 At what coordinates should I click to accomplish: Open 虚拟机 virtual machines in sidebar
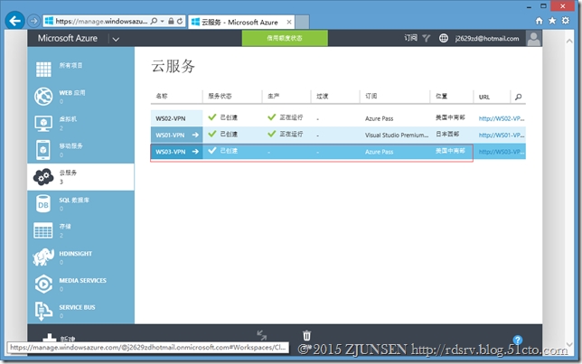pyautogui.click(x=81, y=123)
